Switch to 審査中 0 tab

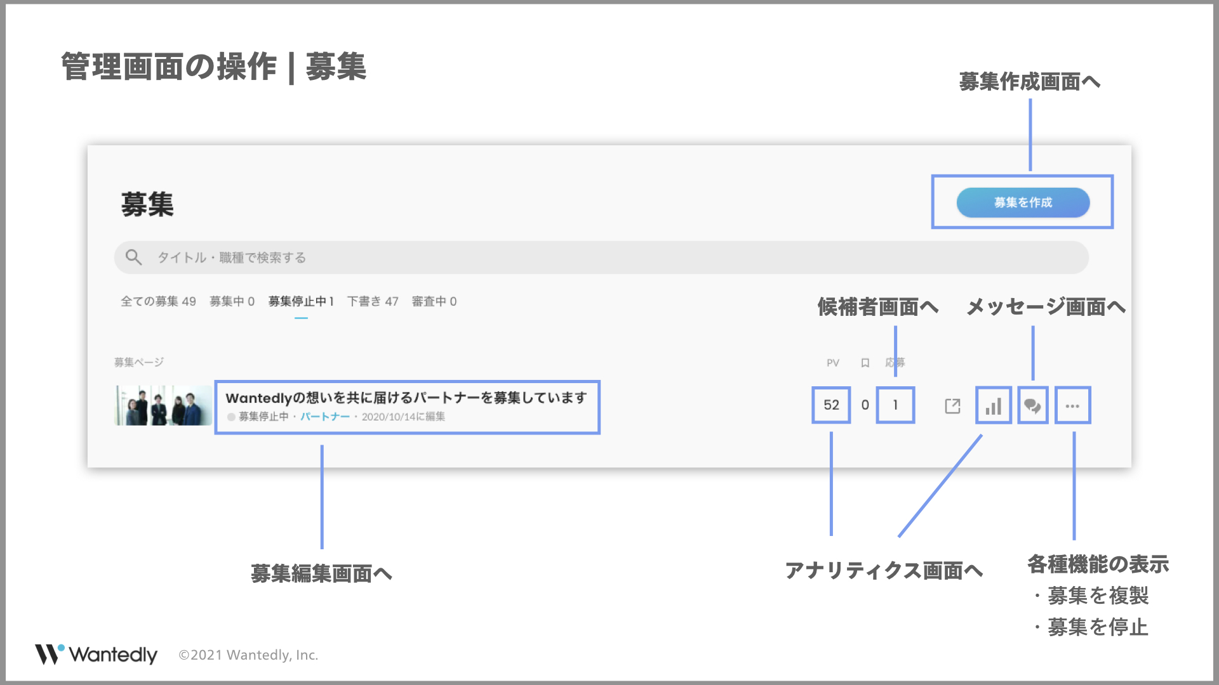pyautogui.click(x=434, y=301)
